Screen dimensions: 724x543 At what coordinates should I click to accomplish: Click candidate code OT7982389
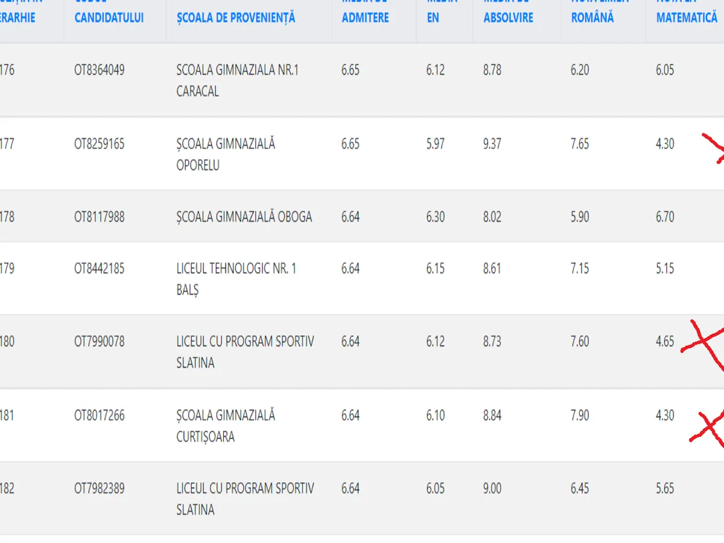tap(100, 488)
